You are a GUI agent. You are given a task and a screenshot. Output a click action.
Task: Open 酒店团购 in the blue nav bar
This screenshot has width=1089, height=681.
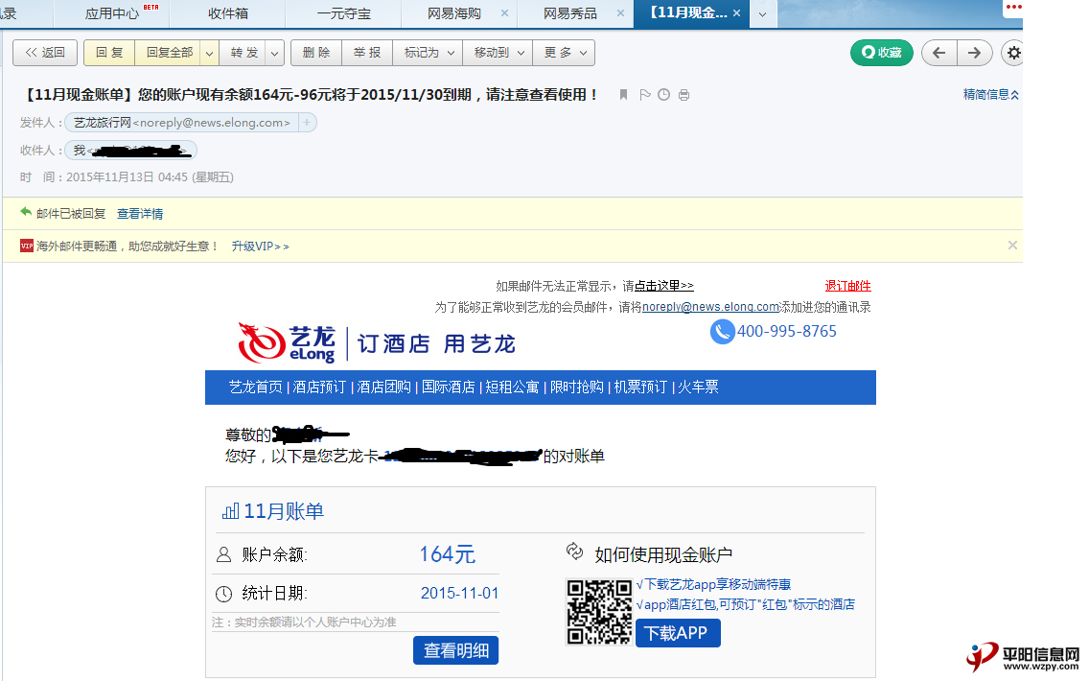click(384, 387)
